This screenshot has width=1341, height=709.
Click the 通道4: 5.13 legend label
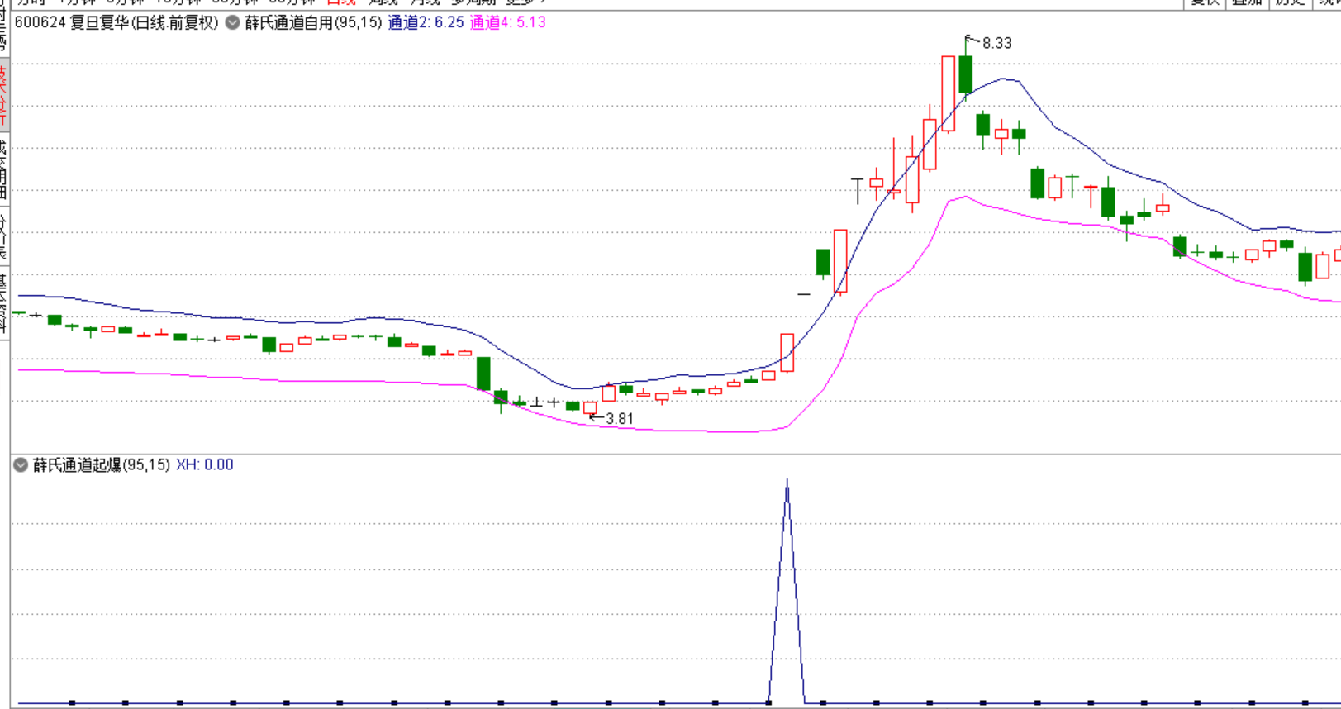(x=507, y=22)
